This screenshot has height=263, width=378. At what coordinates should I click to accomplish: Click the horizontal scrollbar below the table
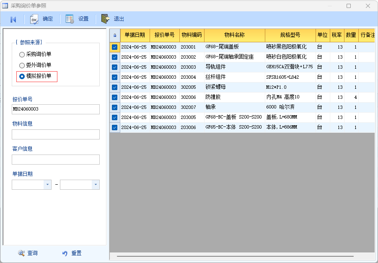click(x=235, y=256)
